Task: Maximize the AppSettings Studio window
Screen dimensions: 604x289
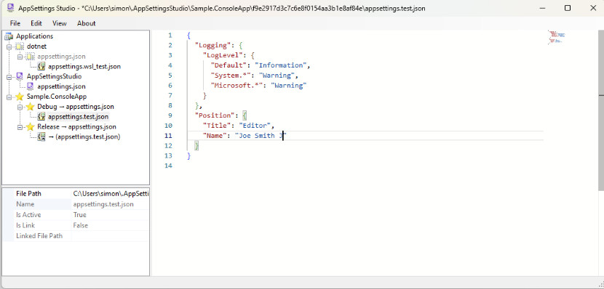Action: point(568,8)
